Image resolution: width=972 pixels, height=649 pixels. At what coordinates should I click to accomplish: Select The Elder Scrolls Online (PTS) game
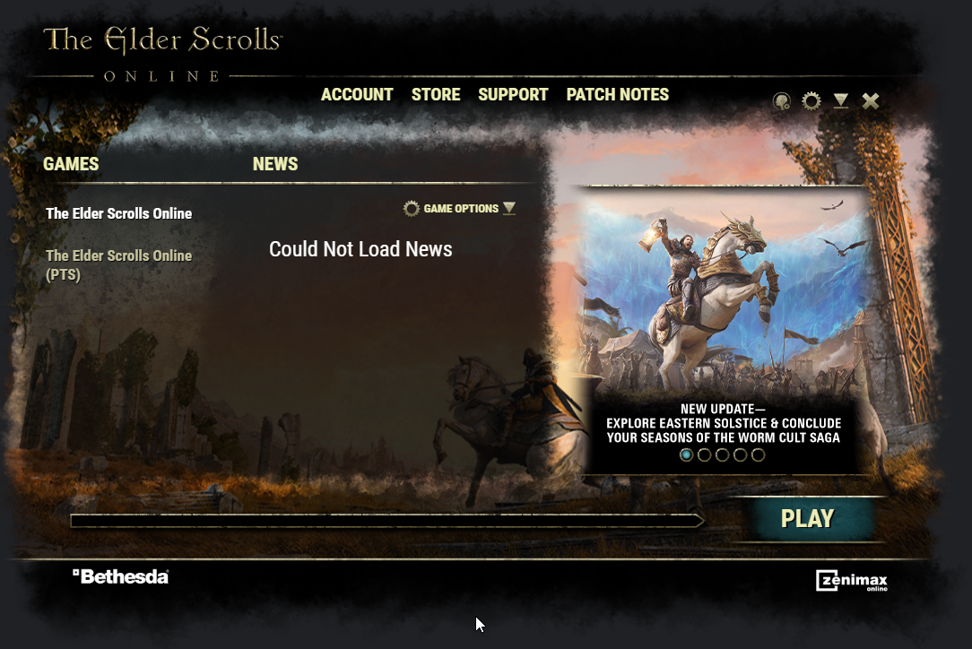coord(119,264)
